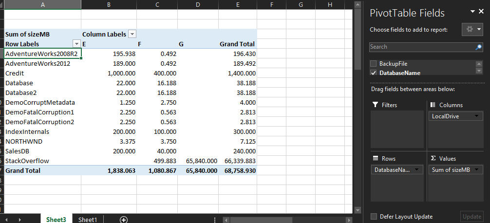Open the Sum of sizeMB dropdown in Values
Viewport: 490px width, 223px height.
pos(476,169)
